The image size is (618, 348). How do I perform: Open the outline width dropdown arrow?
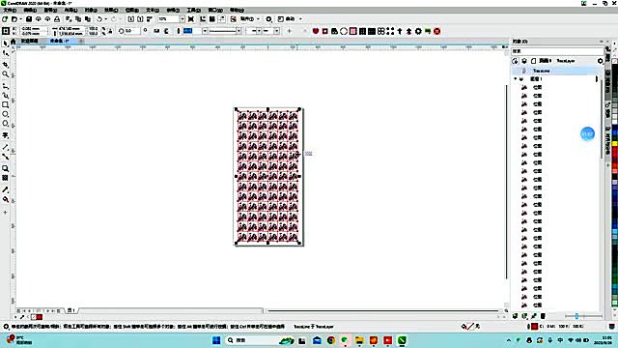205,31
